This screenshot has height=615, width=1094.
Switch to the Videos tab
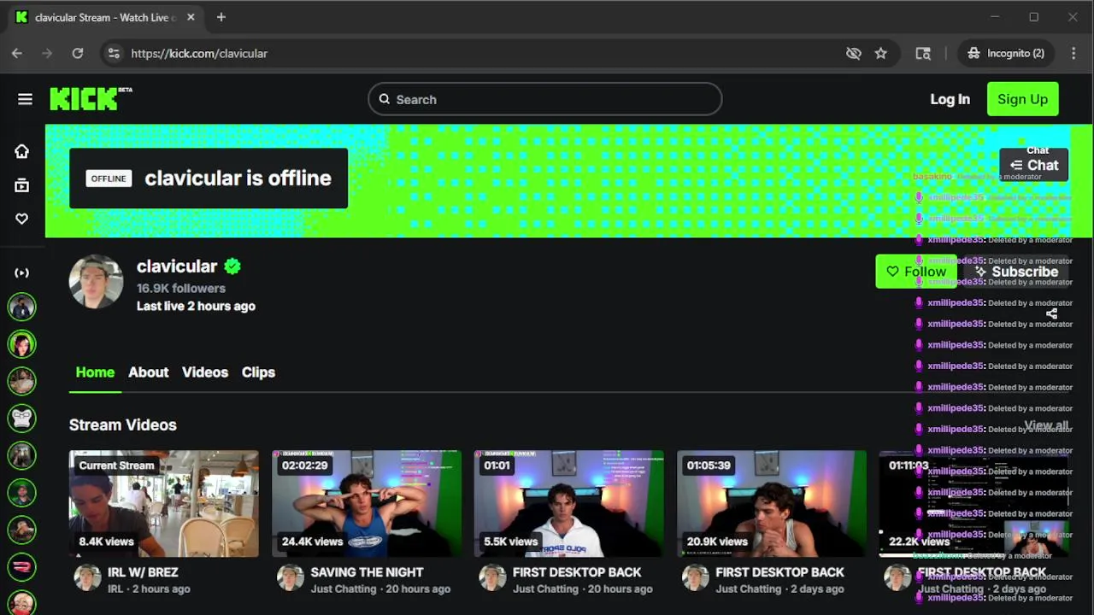[x=205, y=372]
